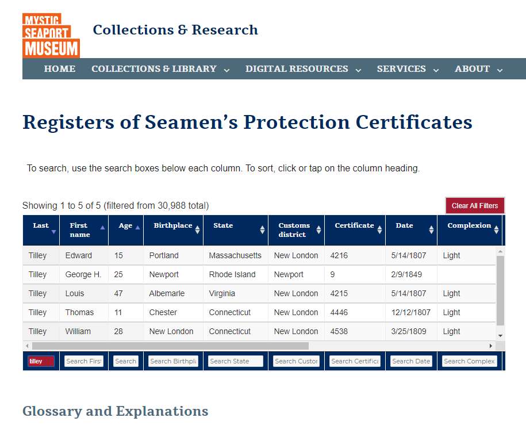
Task: Click the sort arrows in Certificate column
Action: click(379, 229)
